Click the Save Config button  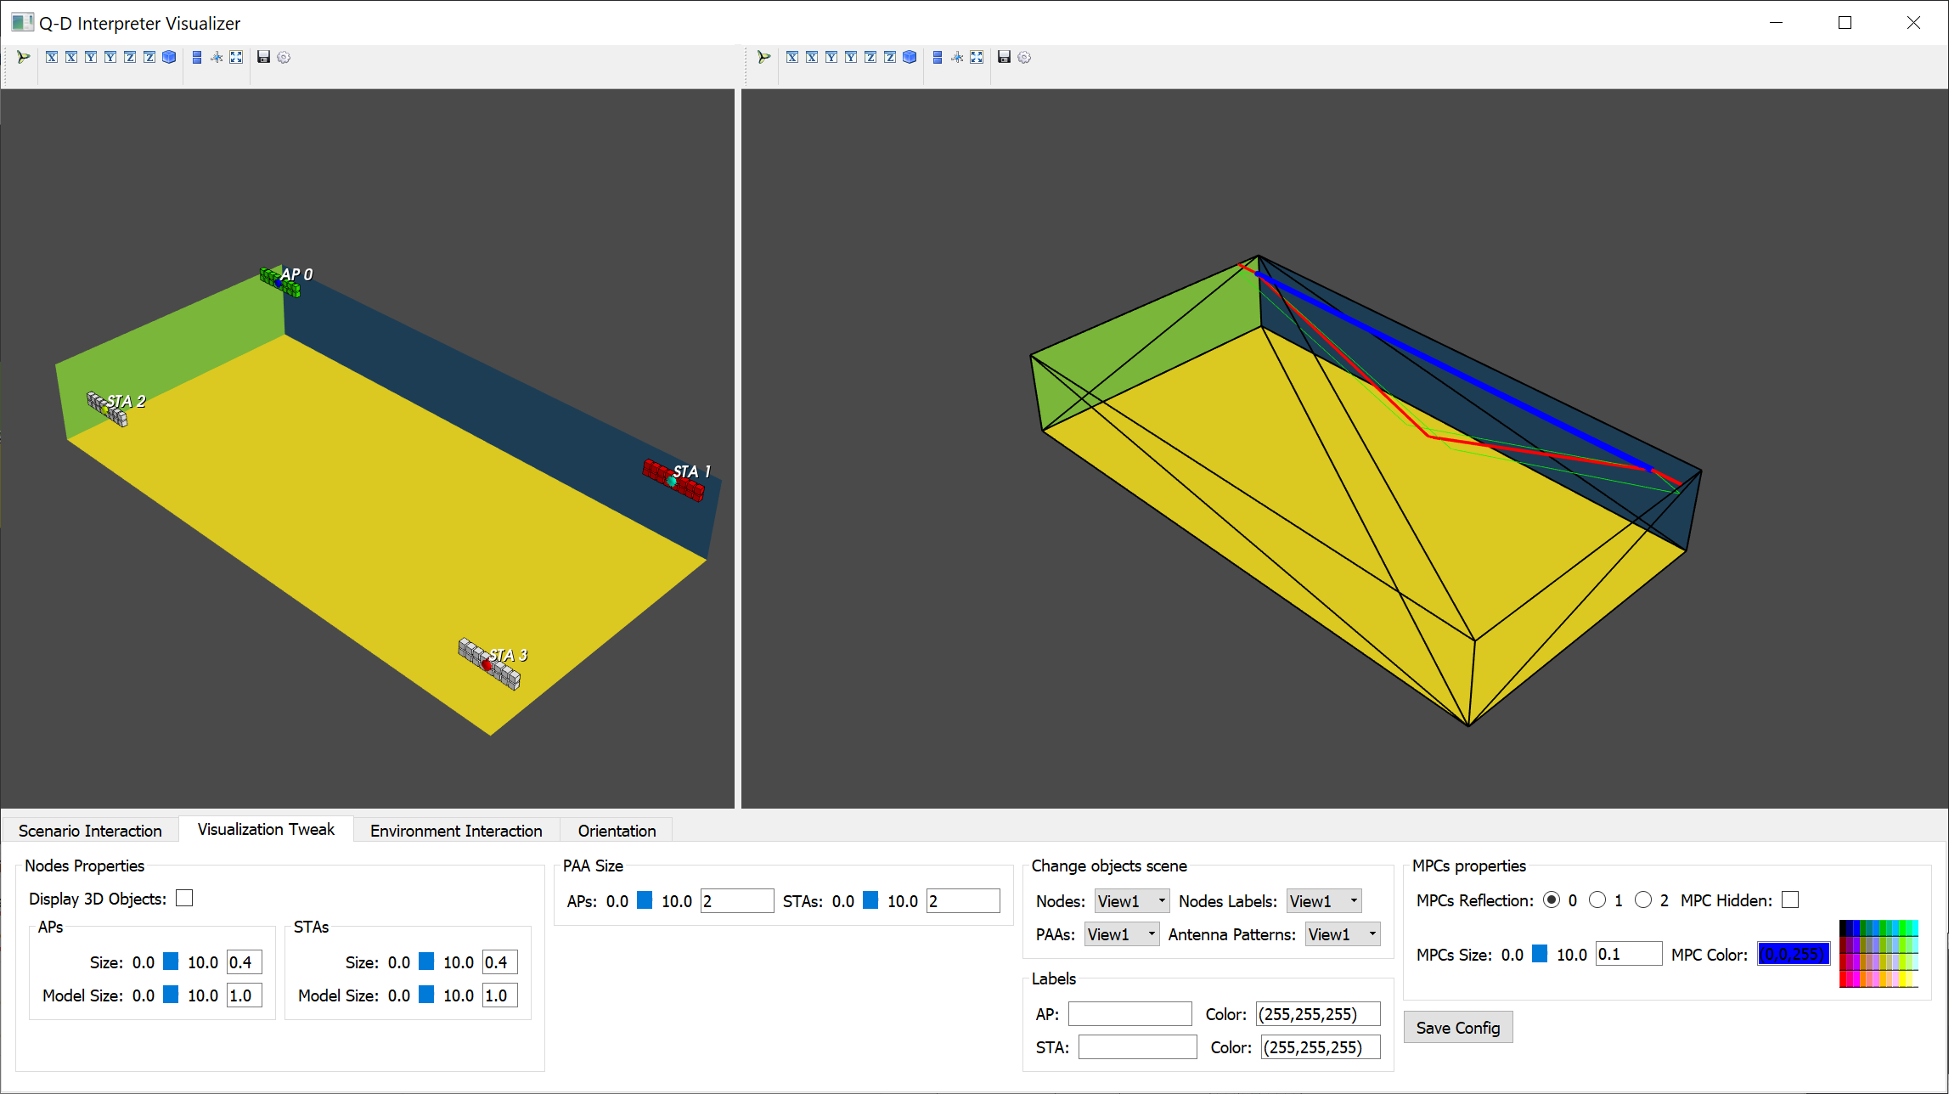(x=1457, y=1028)
